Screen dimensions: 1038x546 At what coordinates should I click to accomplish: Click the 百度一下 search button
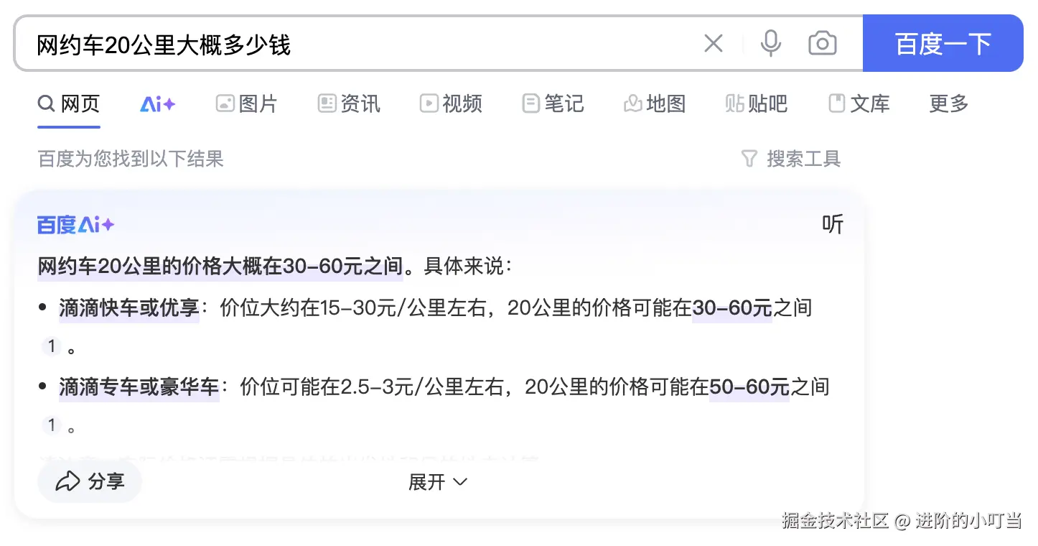click(943, 43)
